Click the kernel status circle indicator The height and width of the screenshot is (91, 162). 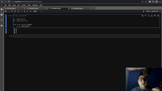(160, 11)
